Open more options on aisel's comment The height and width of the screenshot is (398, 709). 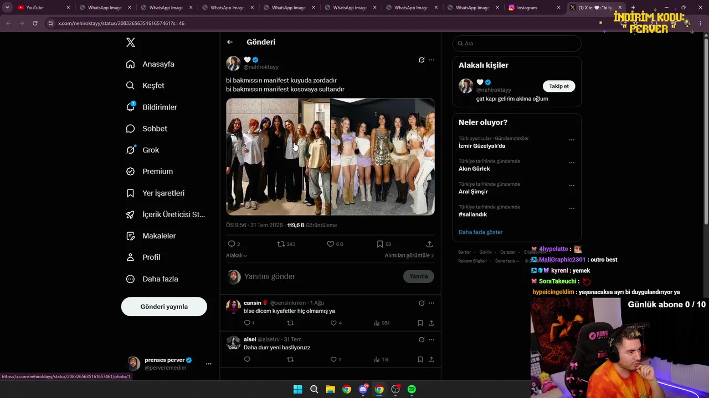pos(431,339)
